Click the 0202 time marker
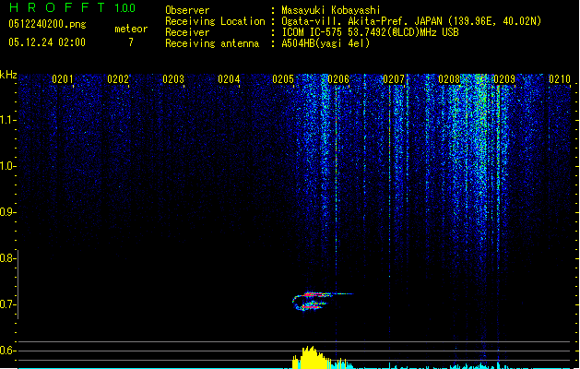580x369 pixels. tap(118, 78)
